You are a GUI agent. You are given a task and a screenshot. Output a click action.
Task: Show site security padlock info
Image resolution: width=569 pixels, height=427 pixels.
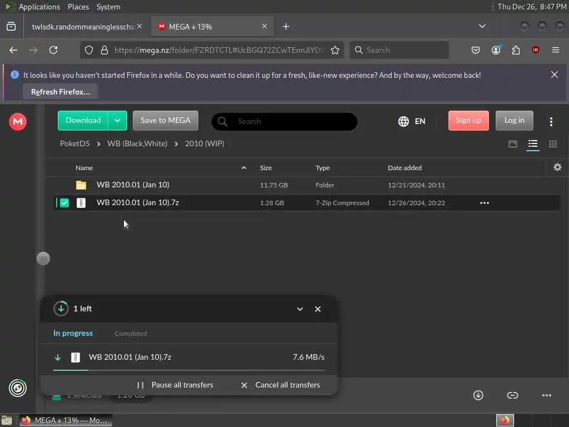[104, 50]
